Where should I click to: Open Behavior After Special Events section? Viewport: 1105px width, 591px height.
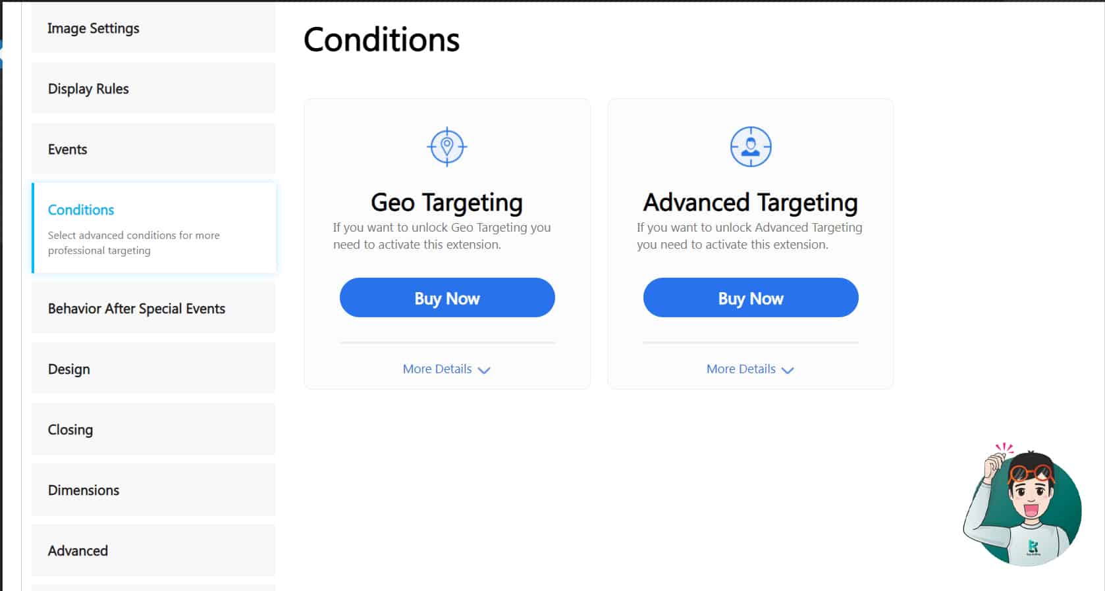153,308
